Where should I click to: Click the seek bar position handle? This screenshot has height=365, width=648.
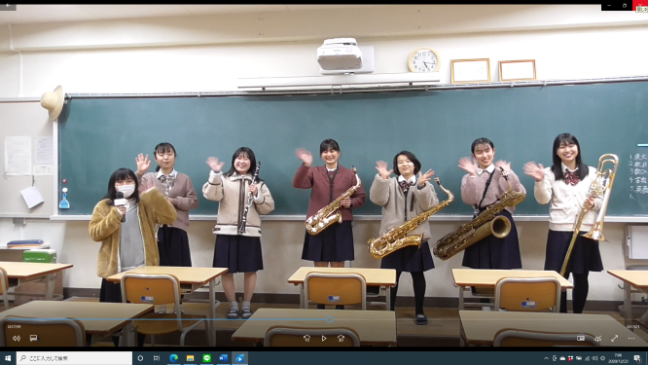pos(330,319)
